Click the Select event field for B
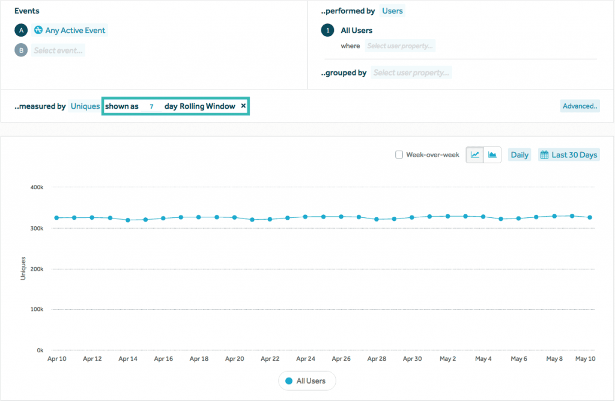The height and width of the screenshot is (401, 615). 58,50
